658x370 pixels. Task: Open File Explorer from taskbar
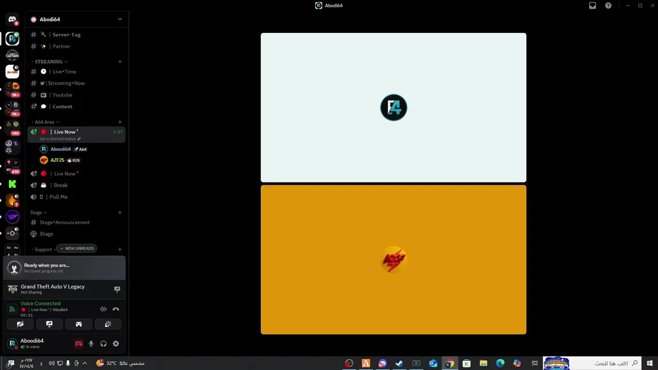click(x=483, y=363)
